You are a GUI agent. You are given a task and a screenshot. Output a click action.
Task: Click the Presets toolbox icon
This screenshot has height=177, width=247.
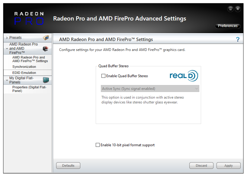point(46,38)
